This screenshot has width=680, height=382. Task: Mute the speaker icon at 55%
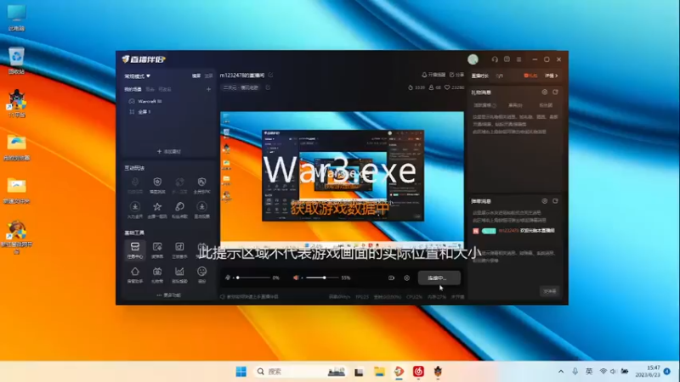(x=296, y=278)
